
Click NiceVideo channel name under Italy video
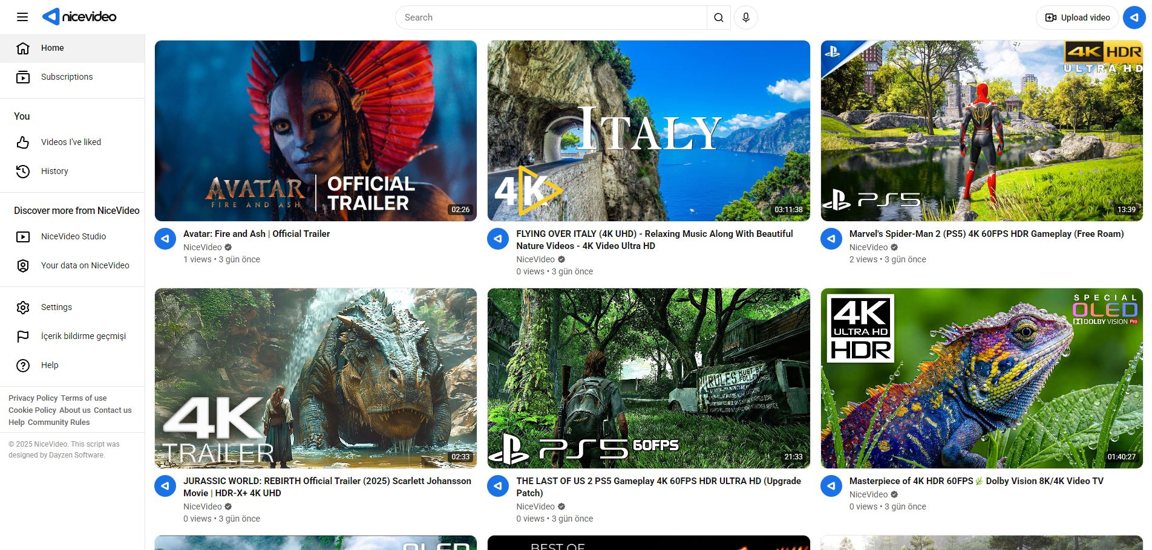point(535,259)
